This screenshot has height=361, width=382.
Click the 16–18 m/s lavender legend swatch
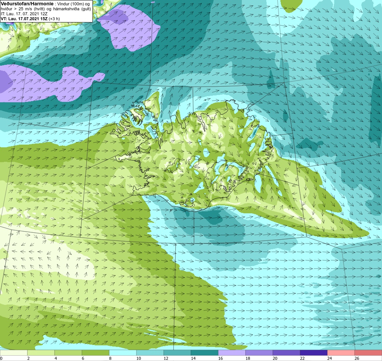coord(232,353)
